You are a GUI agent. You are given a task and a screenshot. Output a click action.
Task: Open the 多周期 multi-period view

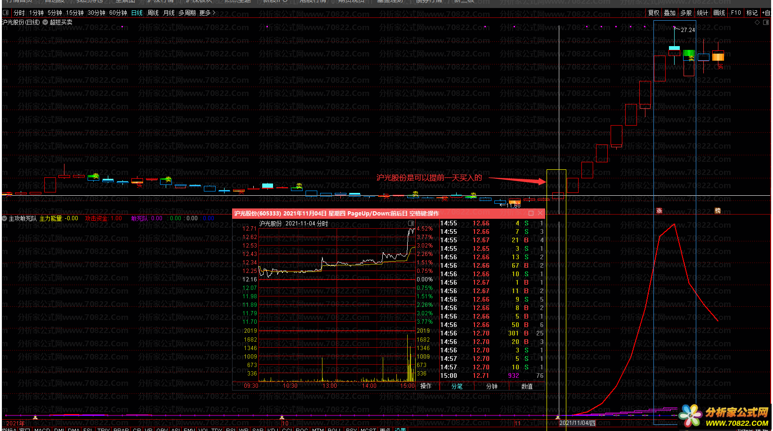187,13
